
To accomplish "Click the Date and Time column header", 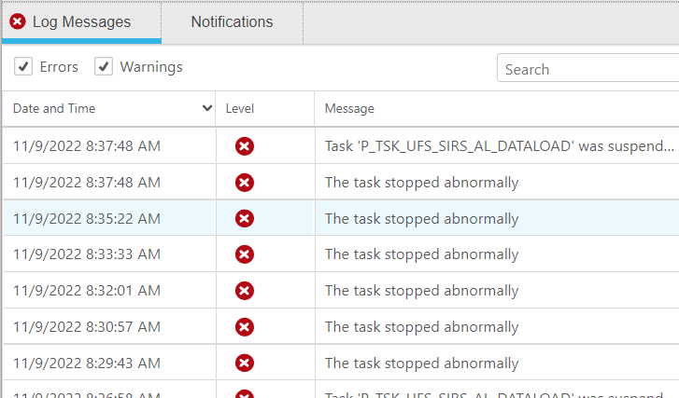I will click(x=54, y=109).
